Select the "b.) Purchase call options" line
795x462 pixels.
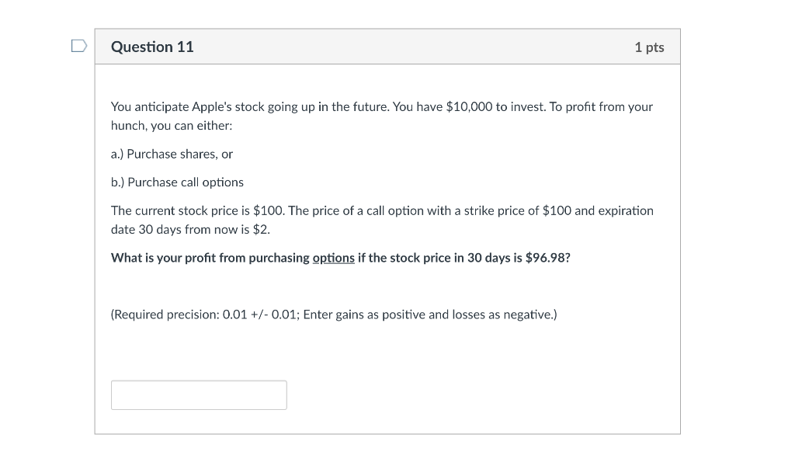click(x=177, y=182)
